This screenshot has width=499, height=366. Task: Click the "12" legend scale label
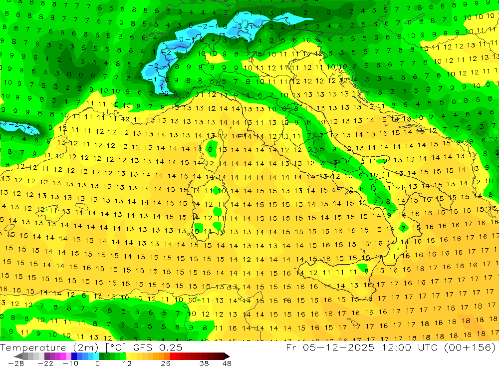pyautogui.click(x=127, y=364)
